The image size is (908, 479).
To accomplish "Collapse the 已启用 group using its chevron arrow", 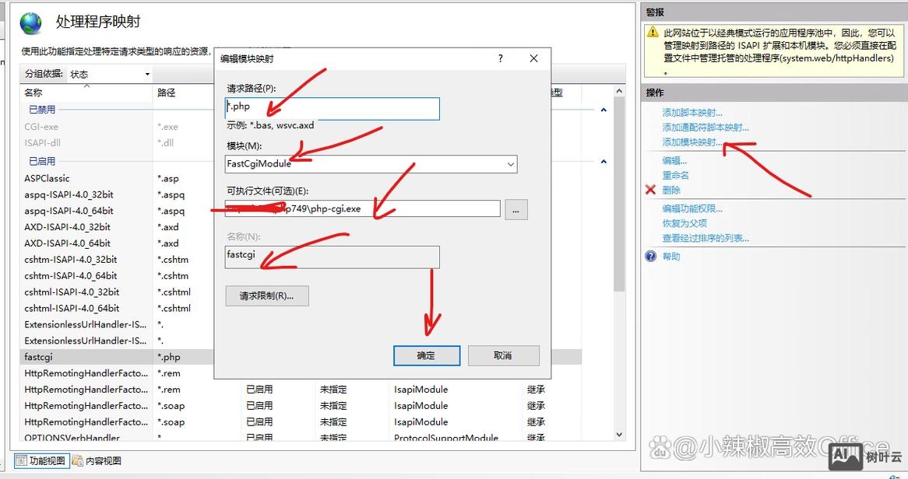I will (604, 161).
